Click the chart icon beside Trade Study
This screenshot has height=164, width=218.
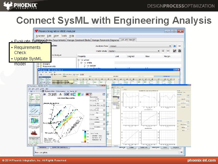[175, 51]
